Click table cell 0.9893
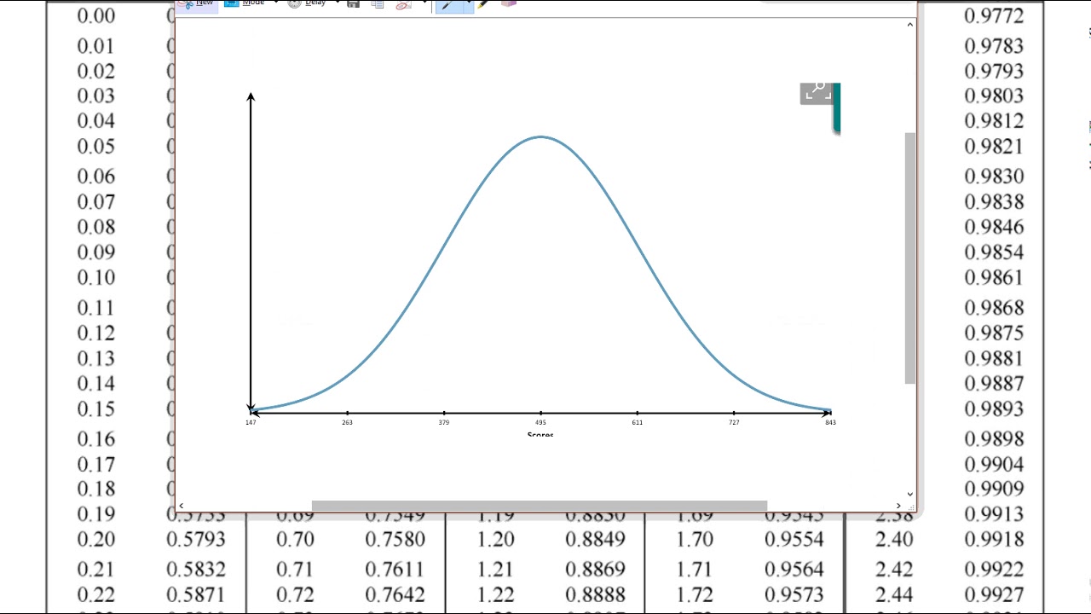This screenshot has height=614, width=1091. pos(993,409)
